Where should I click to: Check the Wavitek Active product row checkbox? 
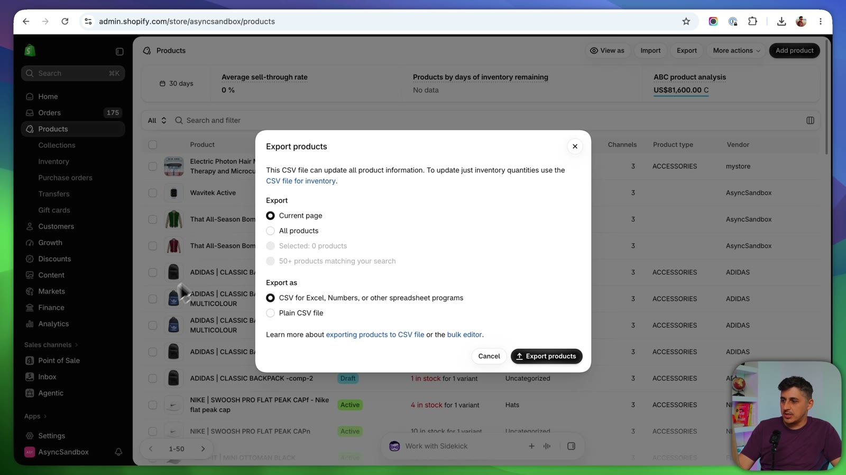point(153,193)
